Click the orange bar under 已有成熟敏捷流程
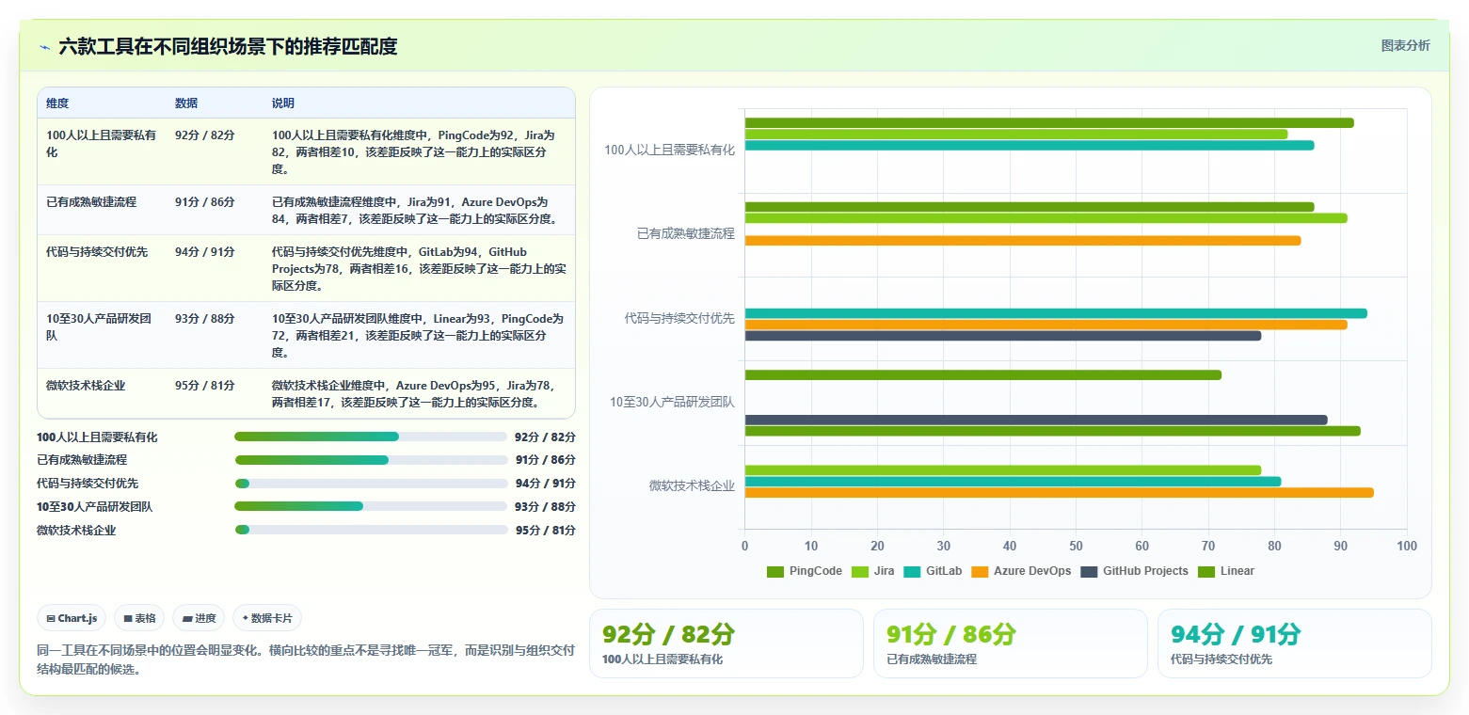Viewport: 1469px width, 715px height. (1022, 241)
